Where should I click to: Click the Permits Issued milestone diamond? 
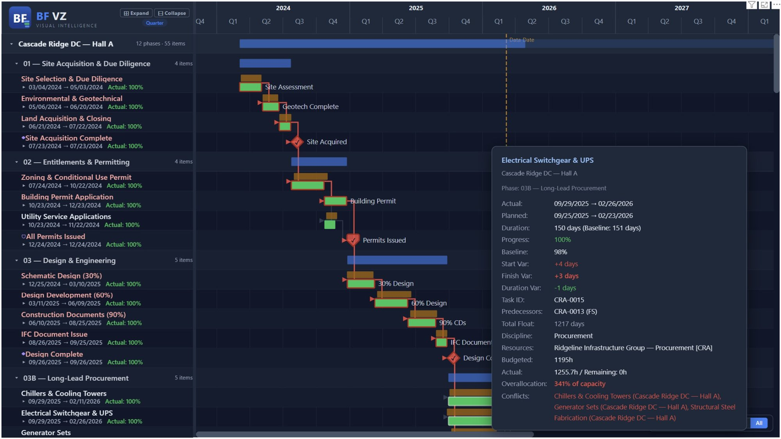pos(353,240)
